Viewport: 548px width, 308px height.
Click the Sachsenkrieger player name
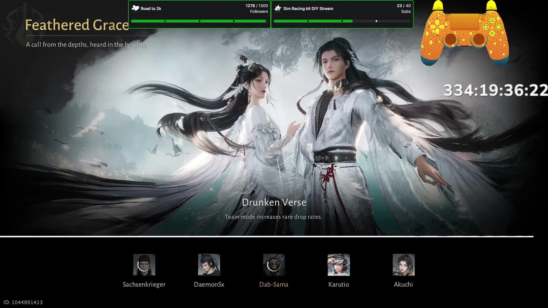[144, 284]
